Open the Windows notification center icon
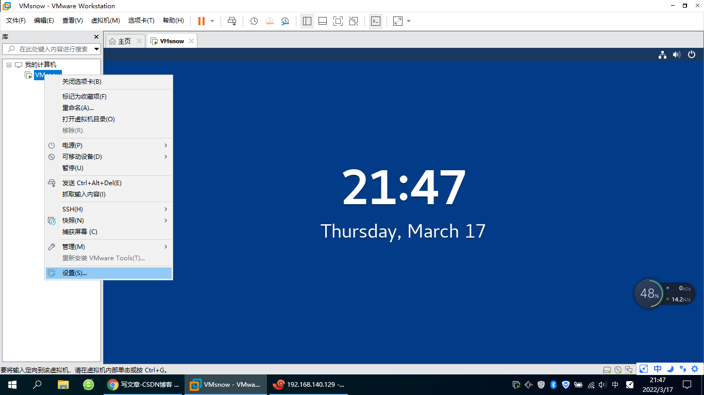 pos(687,385)
